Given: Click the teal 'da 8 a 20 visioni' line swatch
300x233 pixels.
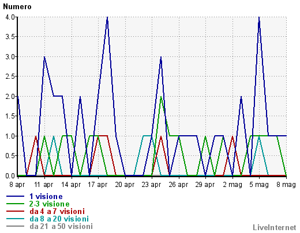Looking at the screenshot, I should (x=16, y=219).
